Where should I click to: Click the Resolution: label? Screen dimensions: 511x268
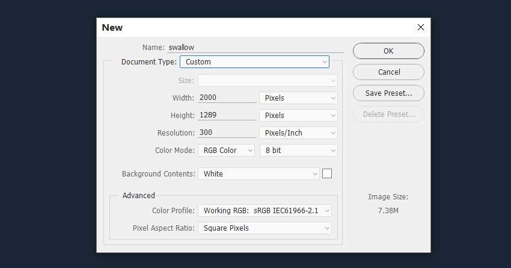click(x=176, y=133)
